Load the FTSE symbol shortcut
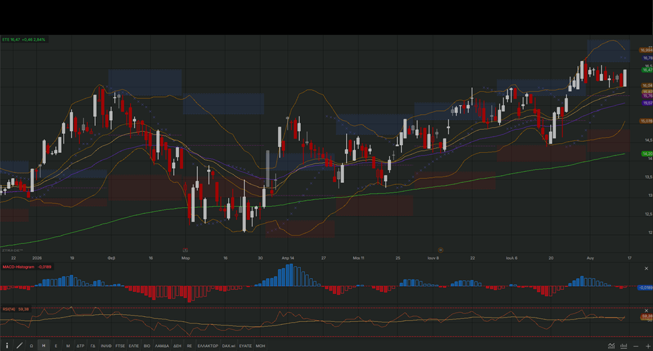Screen dimensions: 653x351 (x=120, y=346)
